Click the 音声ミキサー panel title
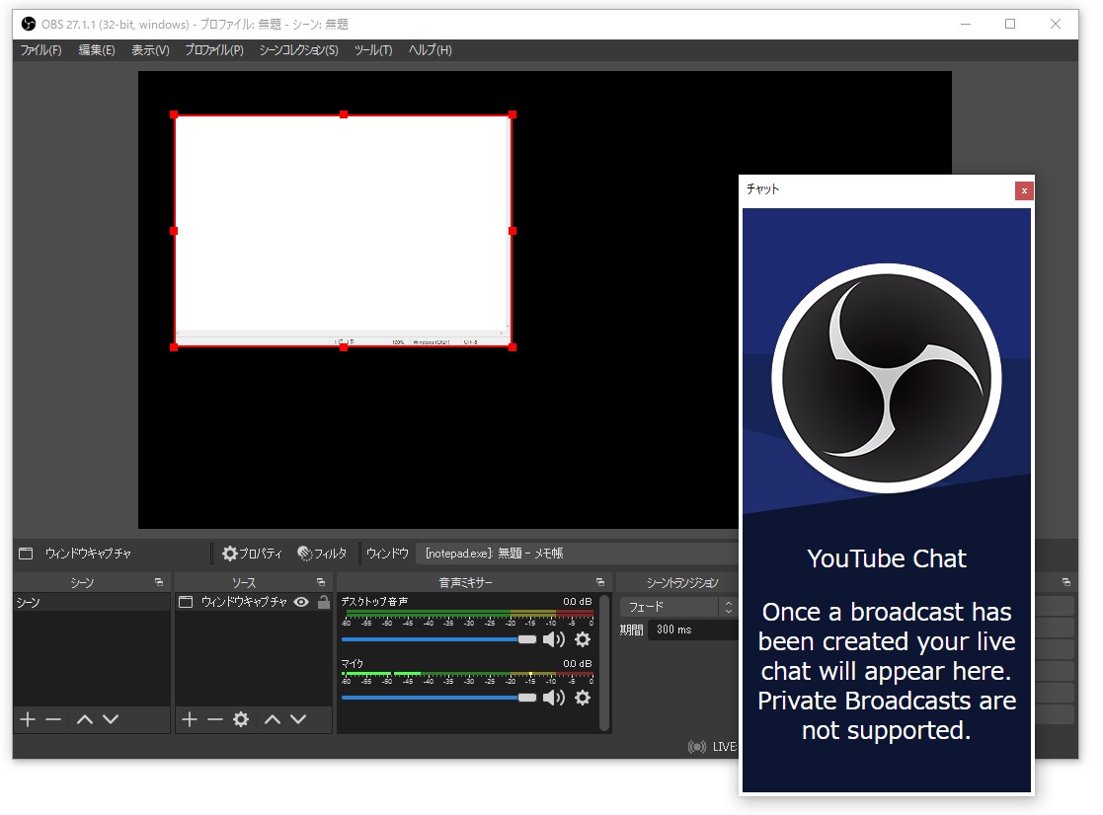The image size is (1103, 815). pos(465,582)
